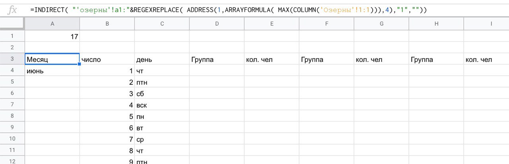Click the select-all corner box
The width and height of the screenshot is (509, 164).
[x=12, y=24]
